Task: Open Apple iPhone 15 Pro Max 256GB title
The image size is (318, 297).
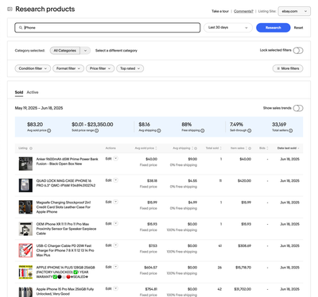Action: (65, 291)
